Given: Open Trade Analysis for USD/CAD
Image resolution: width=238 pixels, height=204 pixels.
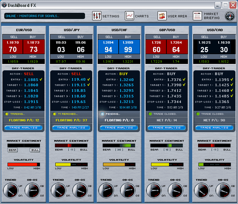Looking at the screenshot, I should pos(214,128).
